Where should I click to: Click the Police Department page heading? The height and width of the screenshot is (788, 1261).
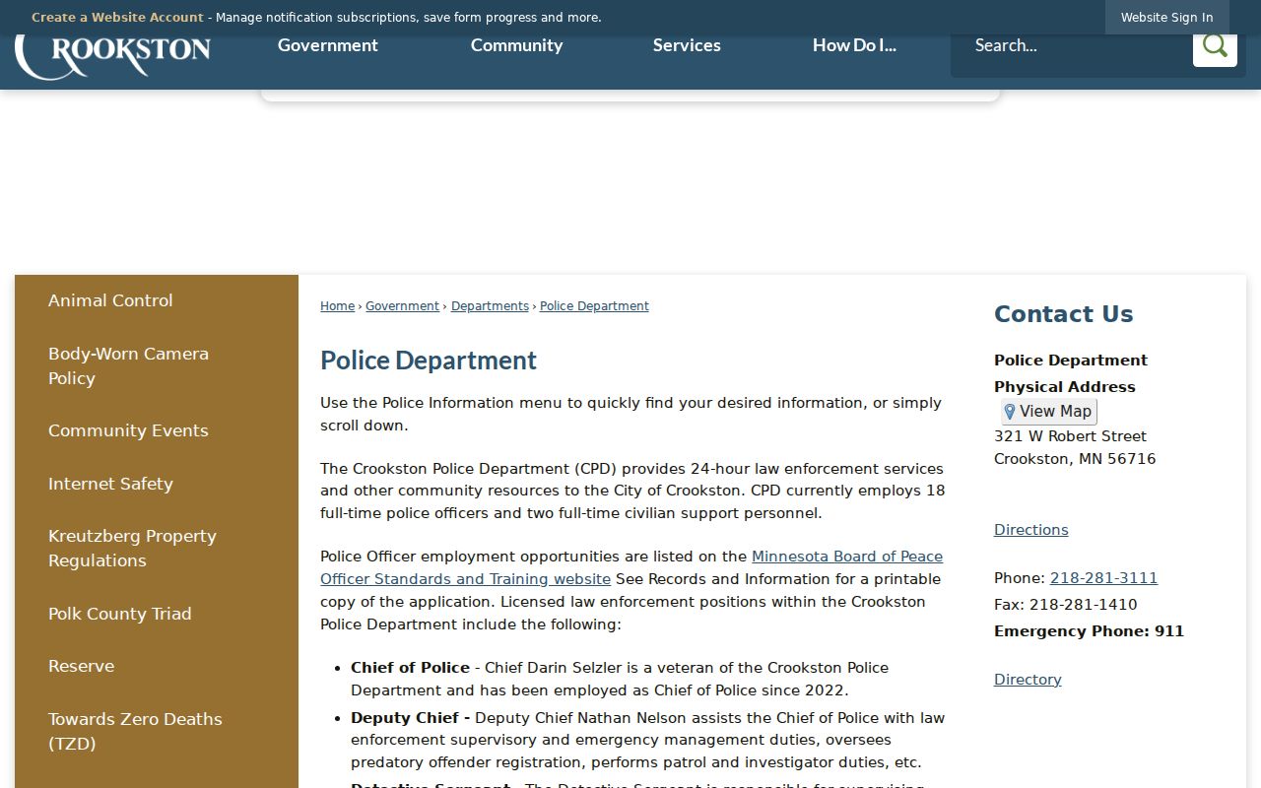click(x=429, y=361)
